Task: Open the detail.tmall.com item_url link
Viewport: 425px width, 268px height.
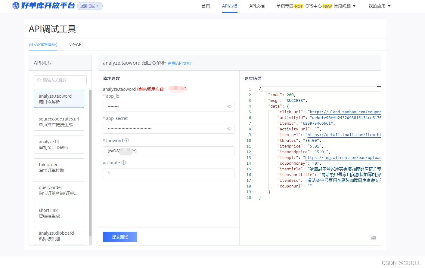Action: click(x=344, y=135)
